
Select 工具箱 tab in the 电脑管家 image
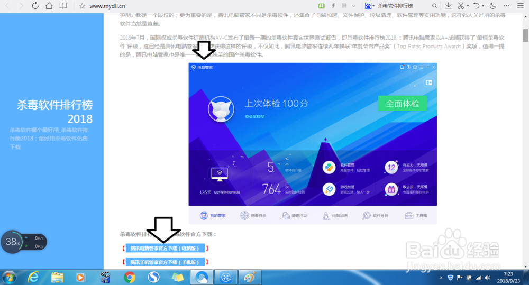click(416, 216)
